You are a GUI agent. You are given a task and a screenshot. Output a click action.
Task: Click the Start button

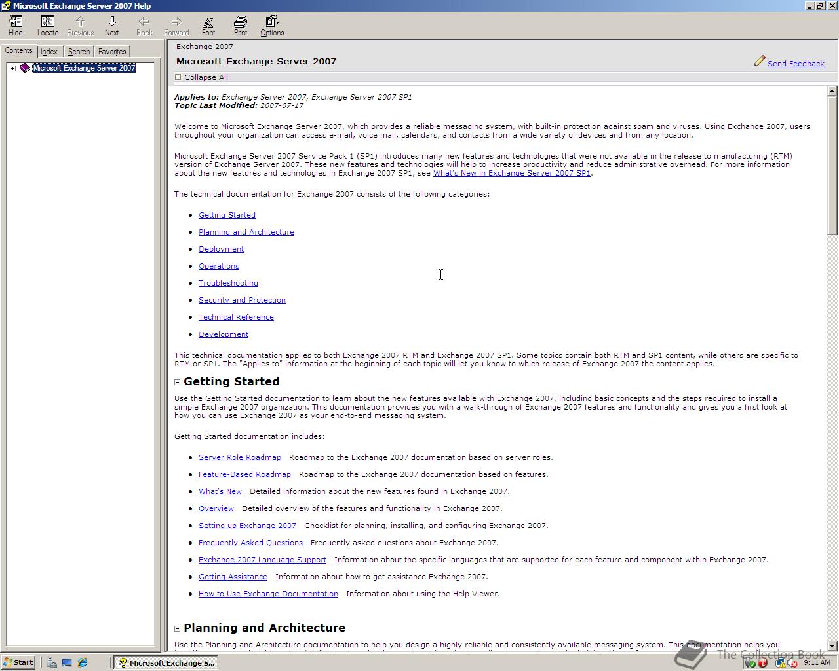18,662
